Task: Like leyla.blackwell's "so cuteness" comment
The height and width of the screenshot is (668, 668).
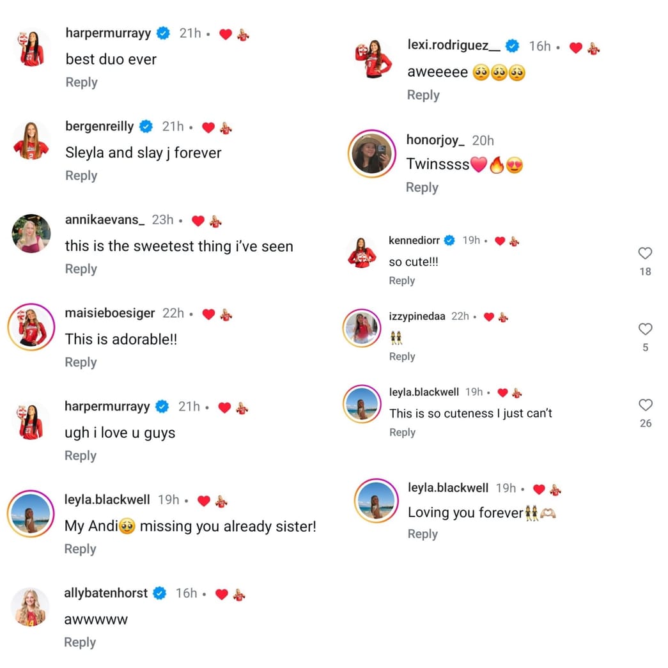Action: click(x=646, y=405)
